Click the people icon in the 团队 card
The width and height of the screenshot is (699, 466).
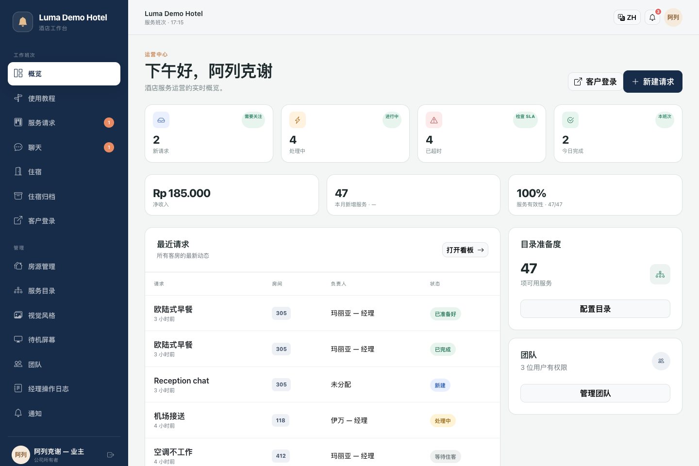[x=661, y=361]
